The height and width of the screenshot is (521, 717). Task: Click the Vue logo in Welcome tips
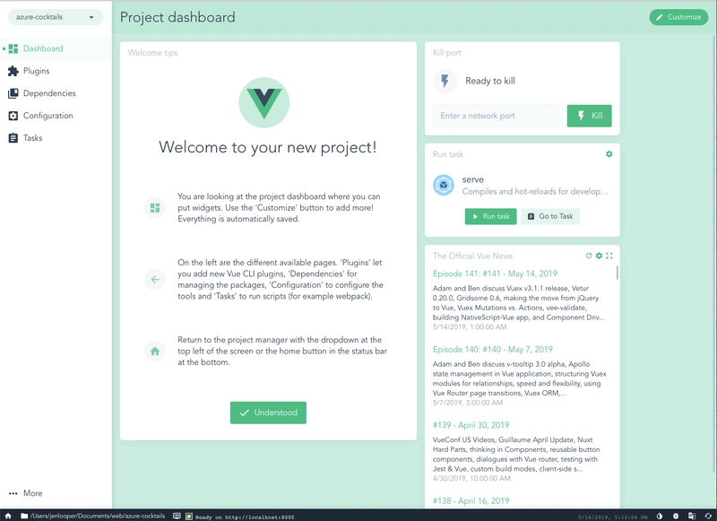pyautogui.click(x=264, y=102)
